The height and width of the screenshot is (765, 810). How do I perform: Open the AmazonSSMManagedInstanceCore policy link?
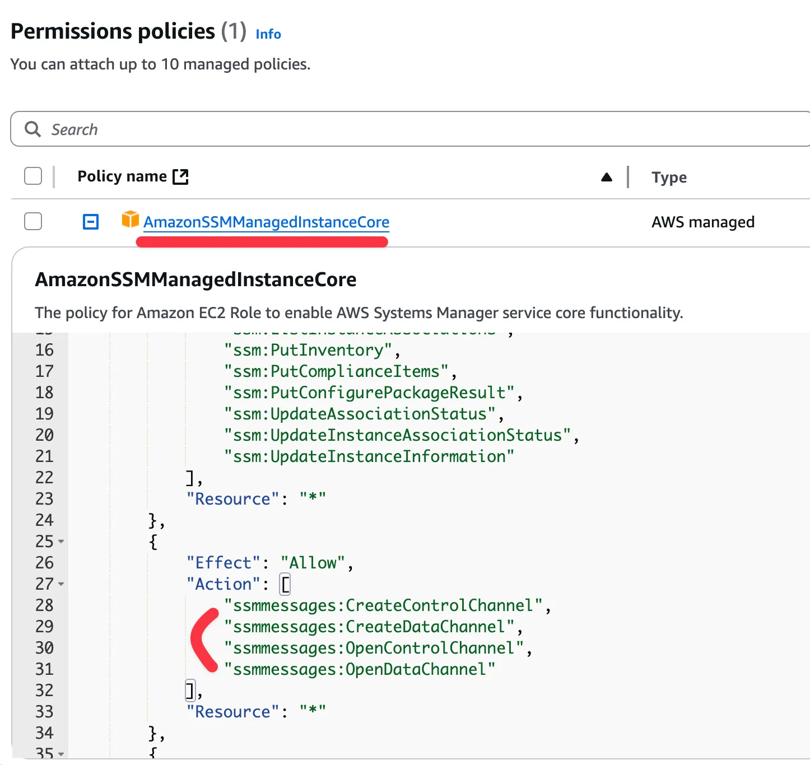coord(266,222)
